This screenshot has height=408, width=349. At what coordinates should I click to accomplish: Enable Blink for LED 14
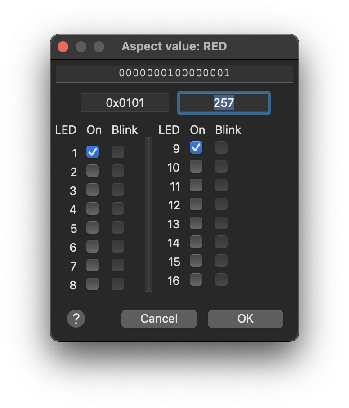[221, 242]
